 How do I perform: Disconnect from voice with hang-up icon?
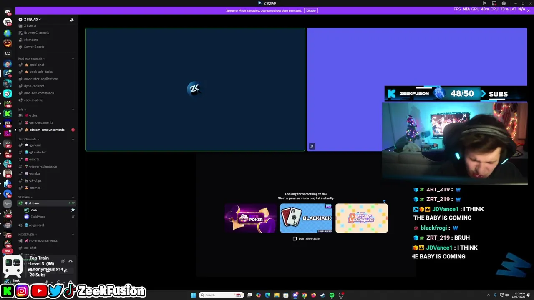[70, 262]
